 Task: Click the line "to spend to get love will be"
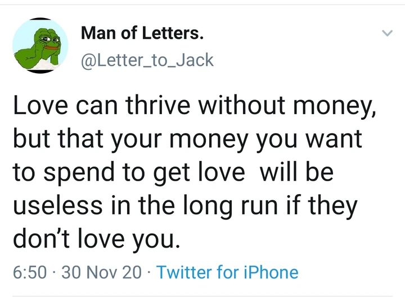[x=173, y=173]
